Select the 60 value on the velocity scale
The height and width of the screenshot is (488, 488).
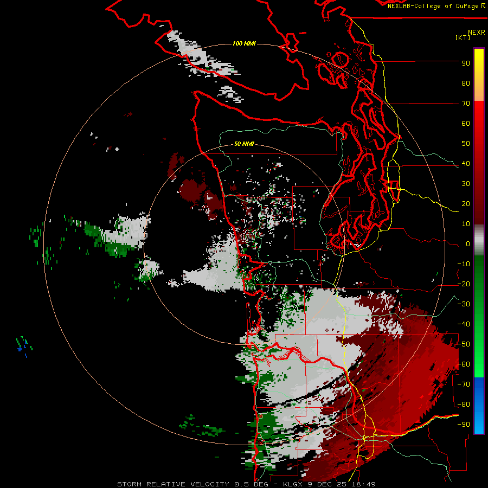coord(466,124)
